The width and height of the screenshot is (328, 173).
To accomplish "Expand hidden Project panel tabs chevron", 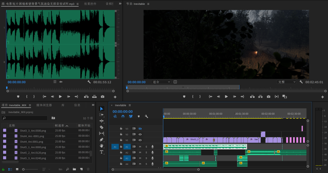I will [x=93, y=105].
